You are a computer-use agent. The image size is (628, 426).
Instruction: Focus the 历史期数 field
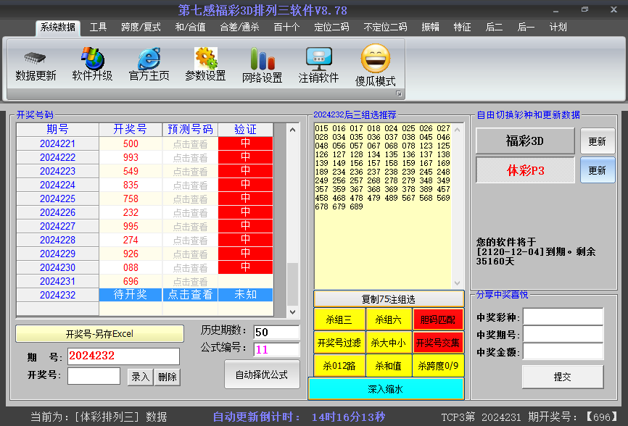(276, 332)
